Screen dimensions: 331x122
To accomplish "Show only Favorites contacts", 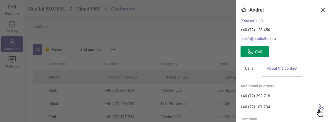I will pos(57,50).
